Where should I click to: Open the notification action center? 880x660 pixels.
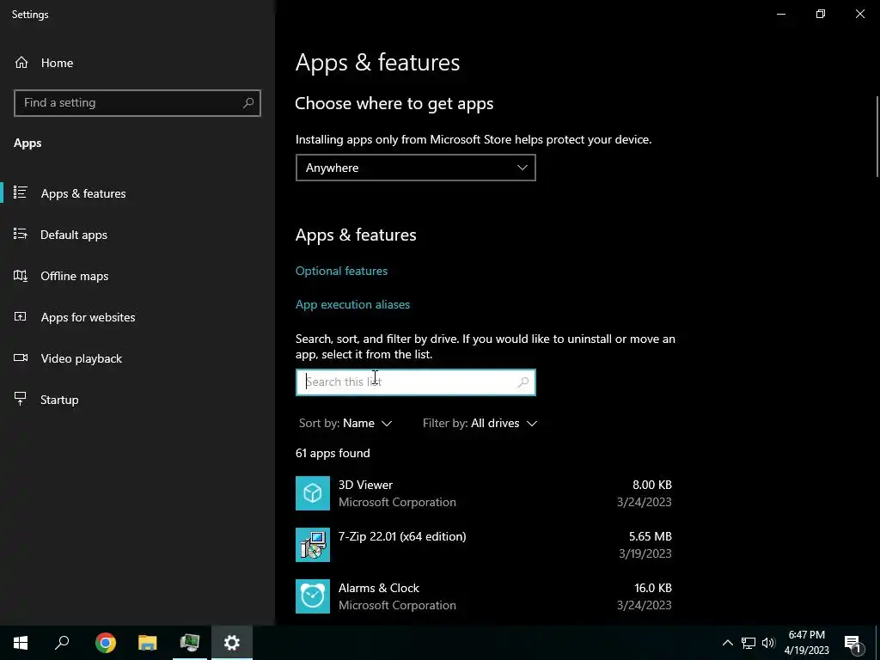coord(853,643)
